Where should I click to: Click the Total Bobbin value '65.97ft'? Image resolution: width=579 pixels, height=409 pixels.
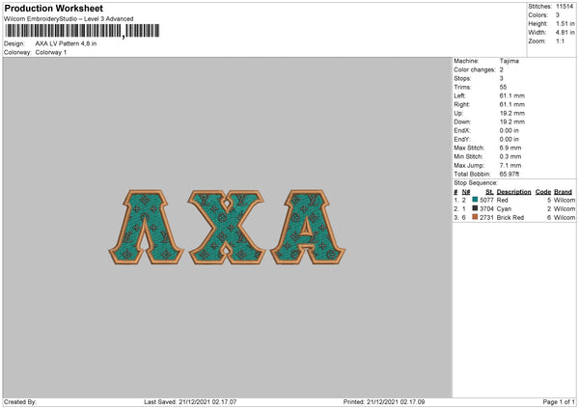coord(510,174)
